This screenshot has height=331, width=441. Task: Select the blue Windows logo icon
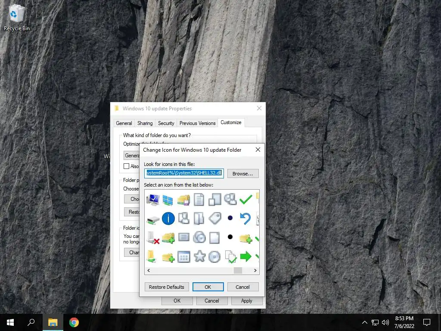(x=168, y=200)
